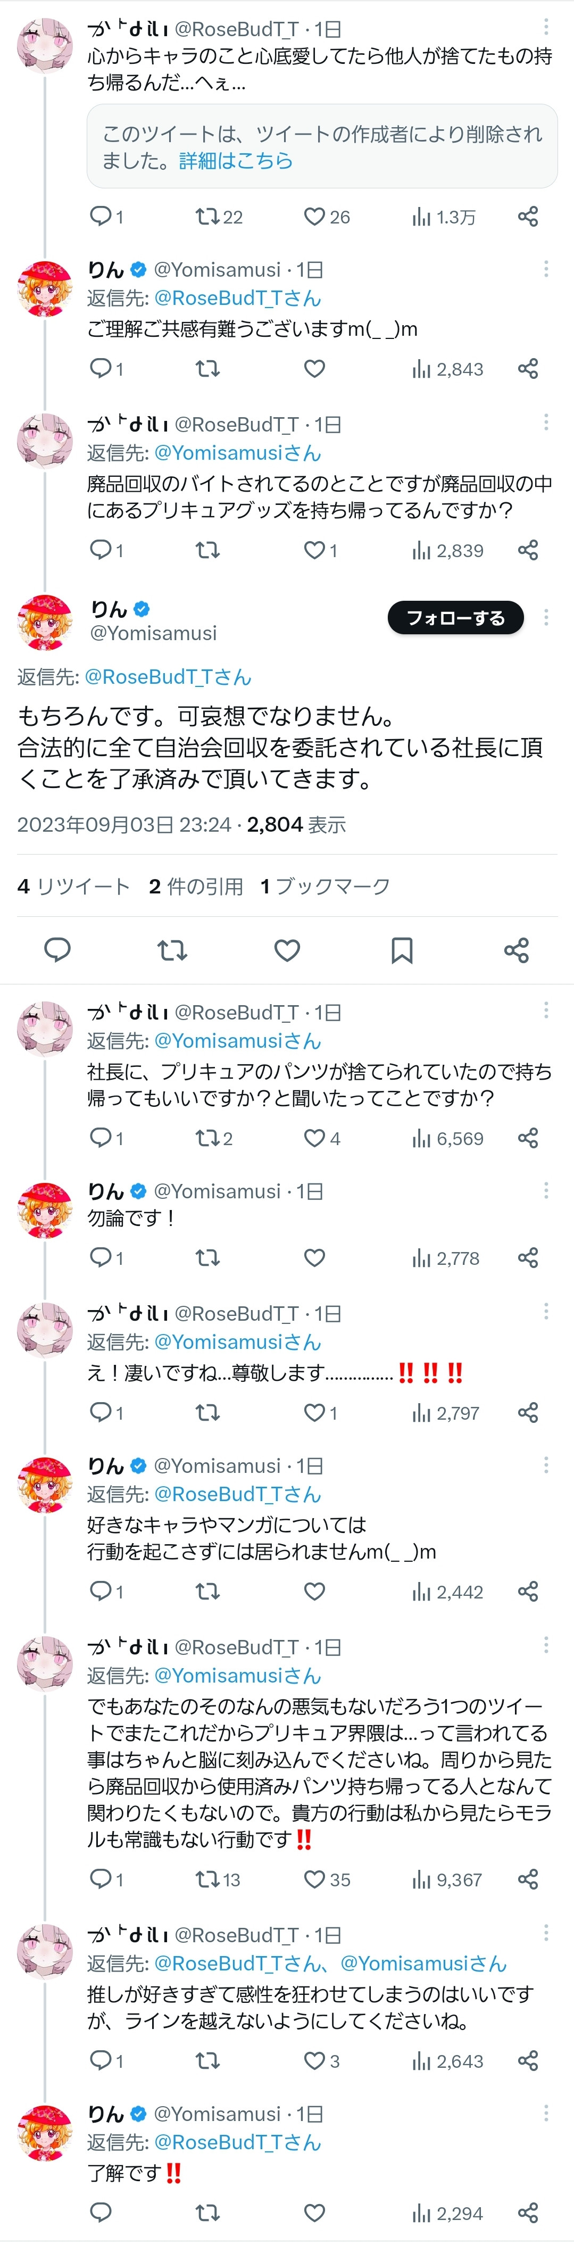Open the more options menu beside フォローする
The width and height of the screenshot is (574, 2245).
point(546,618)
